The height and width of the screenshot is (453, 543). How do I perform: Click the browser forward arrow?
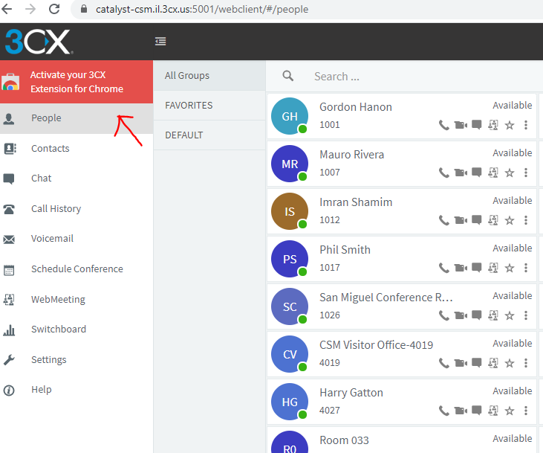[x=30, y=9]
